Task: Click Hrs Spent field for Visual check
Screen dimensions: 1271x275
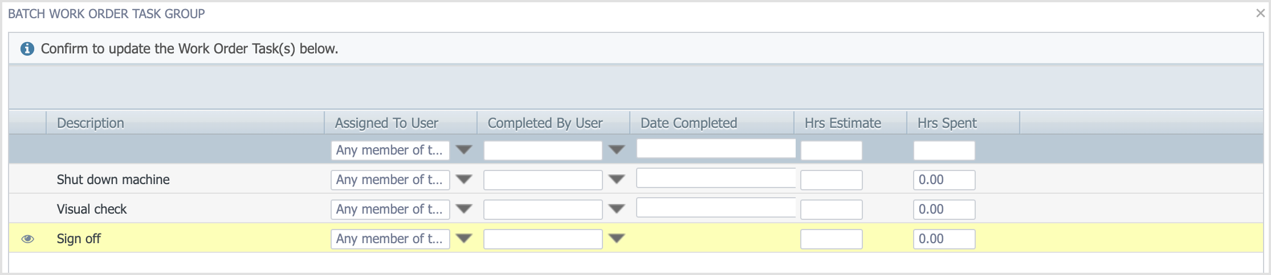Action: 944,210
